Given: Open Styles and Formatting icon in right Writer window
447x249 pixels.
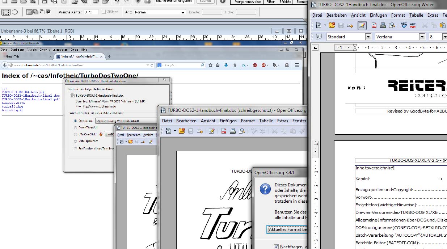Looking at the screenshot, I should point(319,37).
